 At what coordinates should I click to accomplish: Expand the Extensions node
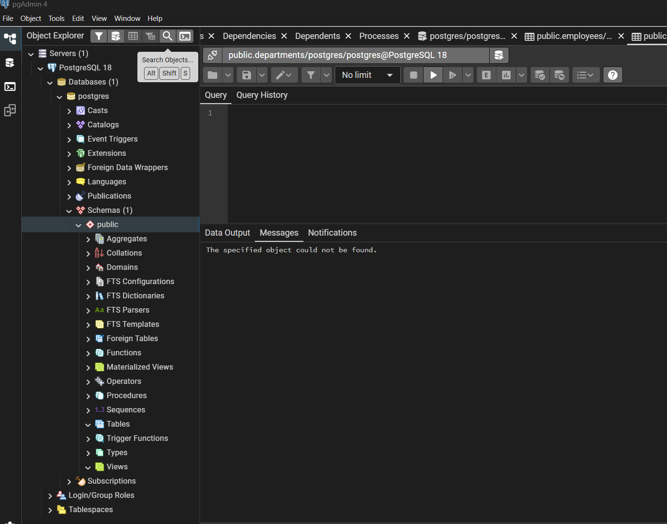pyautogui.click(x=69, y=154)
